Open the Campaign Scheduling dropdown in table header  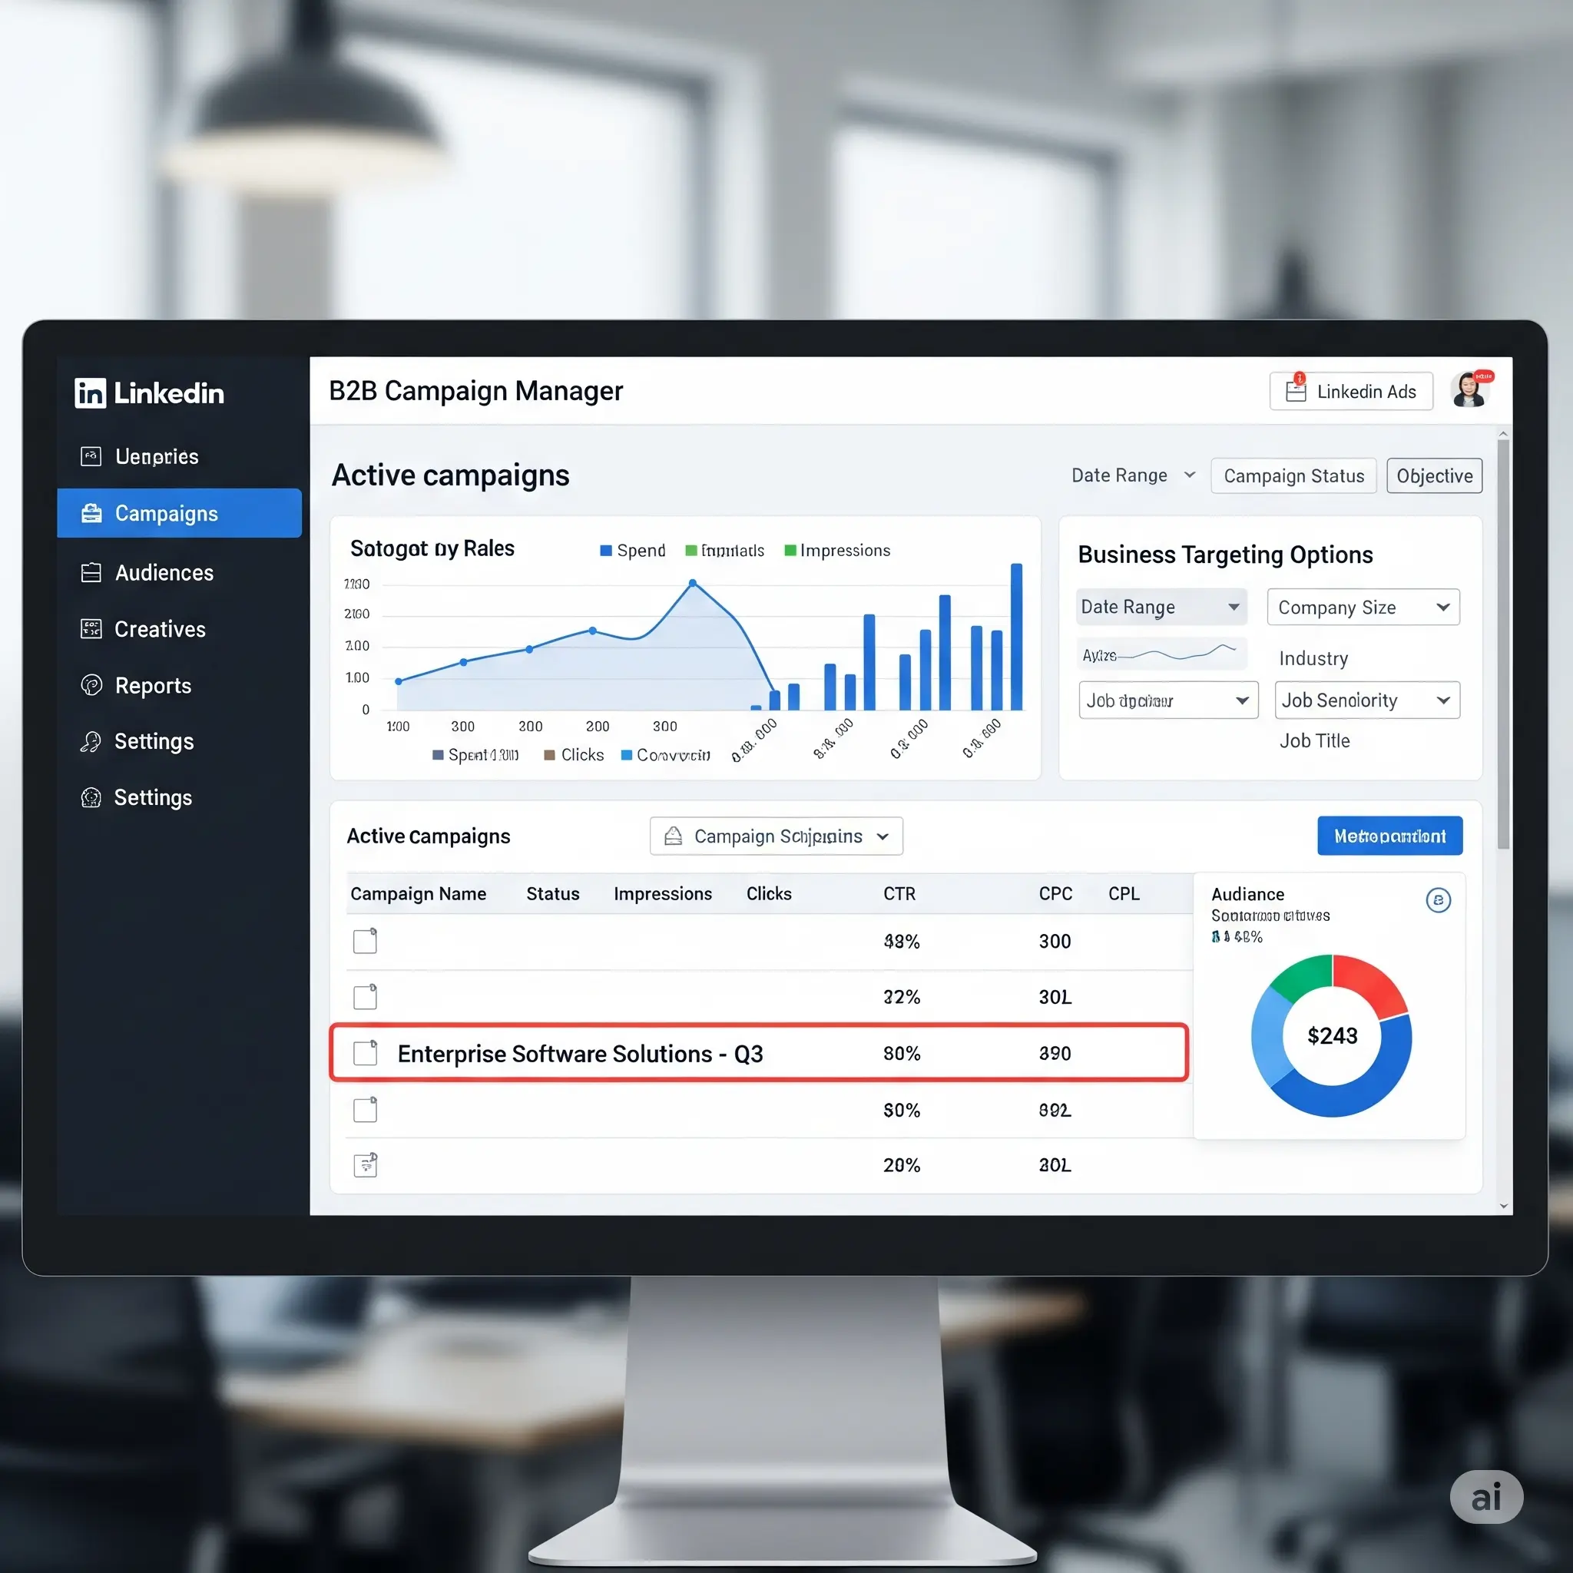pos(776,836)
